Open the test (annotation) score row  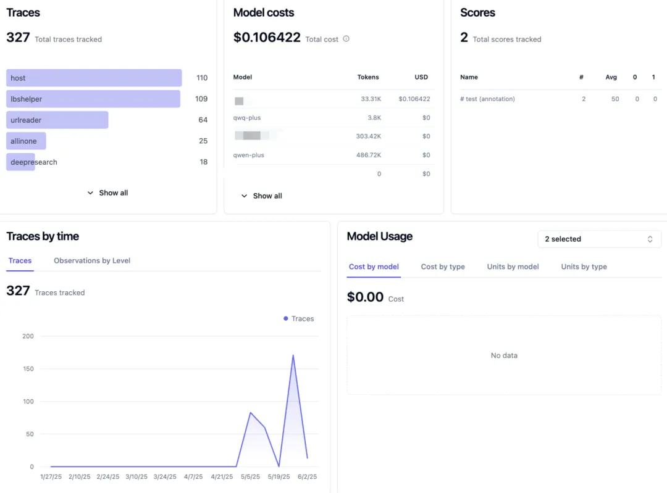(488, 99)
